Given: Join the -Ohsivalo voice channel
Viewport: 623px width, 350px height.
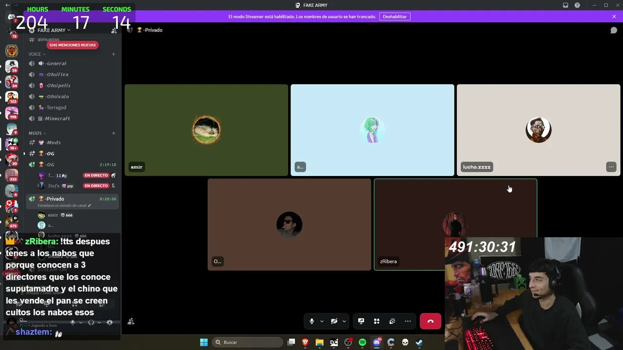Looking at the screenshot, I should tap(72, 96).
